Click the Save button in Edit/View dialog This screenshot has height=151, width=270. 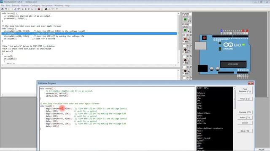pos(245,131)
